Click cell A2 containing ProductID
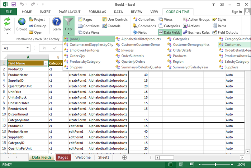 (28, 69)
